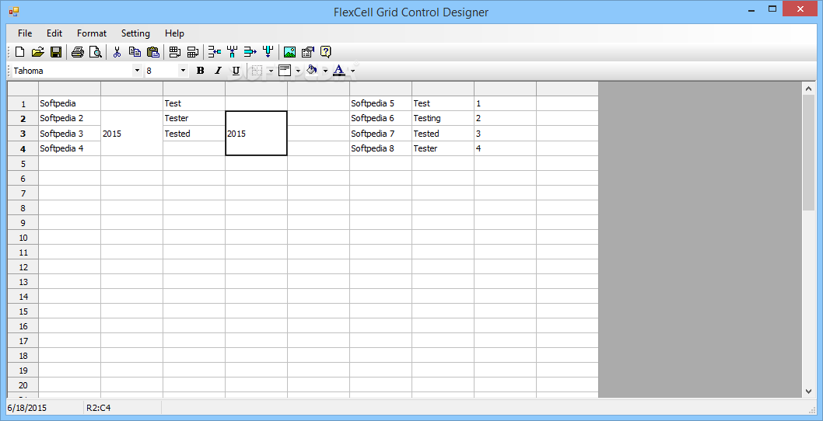Click the delete column icon
823x421 pixels.
coord(268,52)
